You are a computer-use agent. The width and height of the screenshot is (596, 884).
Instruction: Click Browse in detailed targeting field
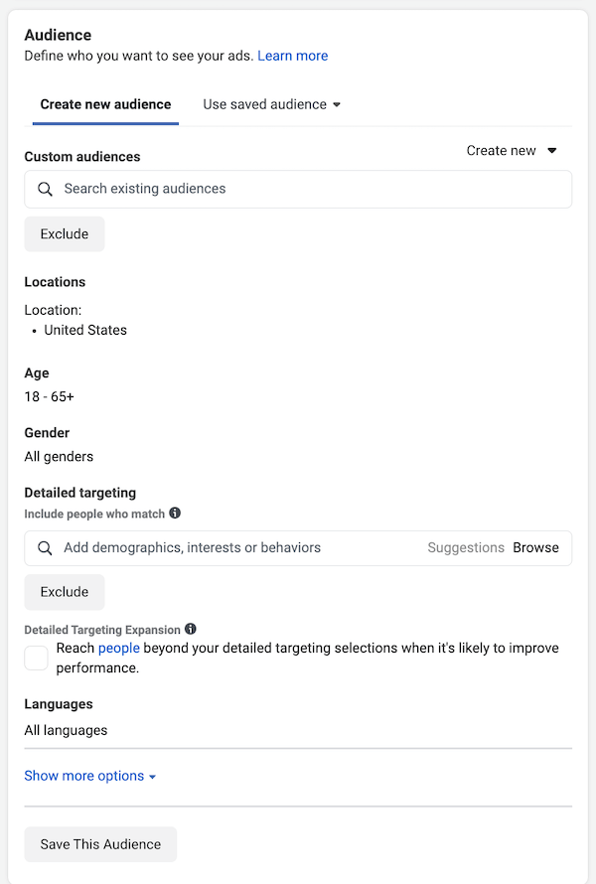(535, 547)
